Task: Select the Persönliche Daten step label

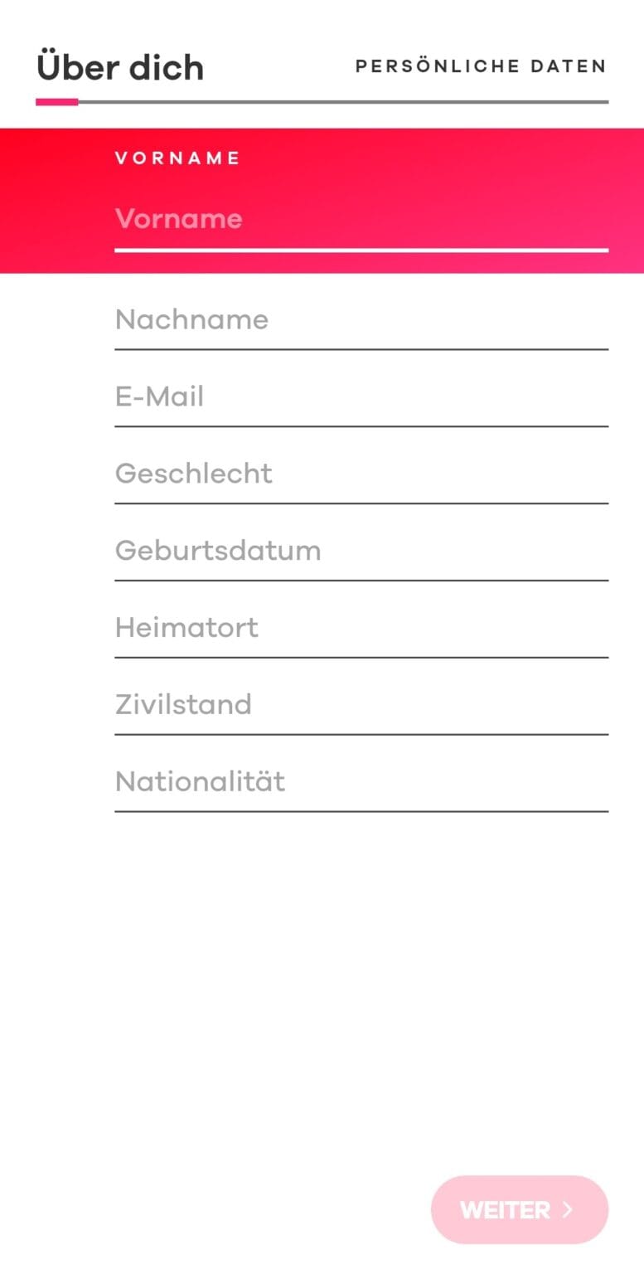Action: click(481, 66)
